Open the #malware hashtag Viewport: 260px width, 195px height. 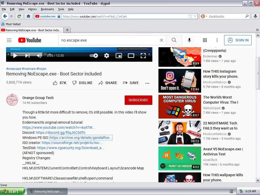[29, 69]
